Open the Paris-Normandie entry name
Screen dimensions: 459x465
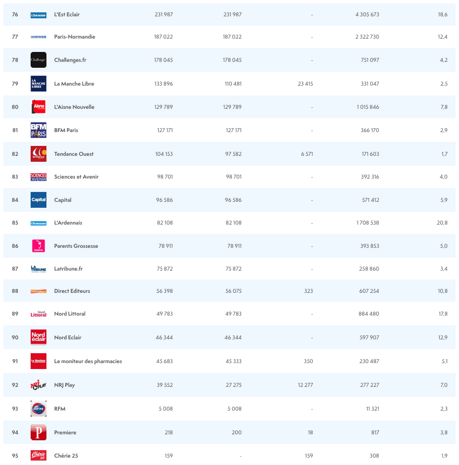[x=75, y=37]
